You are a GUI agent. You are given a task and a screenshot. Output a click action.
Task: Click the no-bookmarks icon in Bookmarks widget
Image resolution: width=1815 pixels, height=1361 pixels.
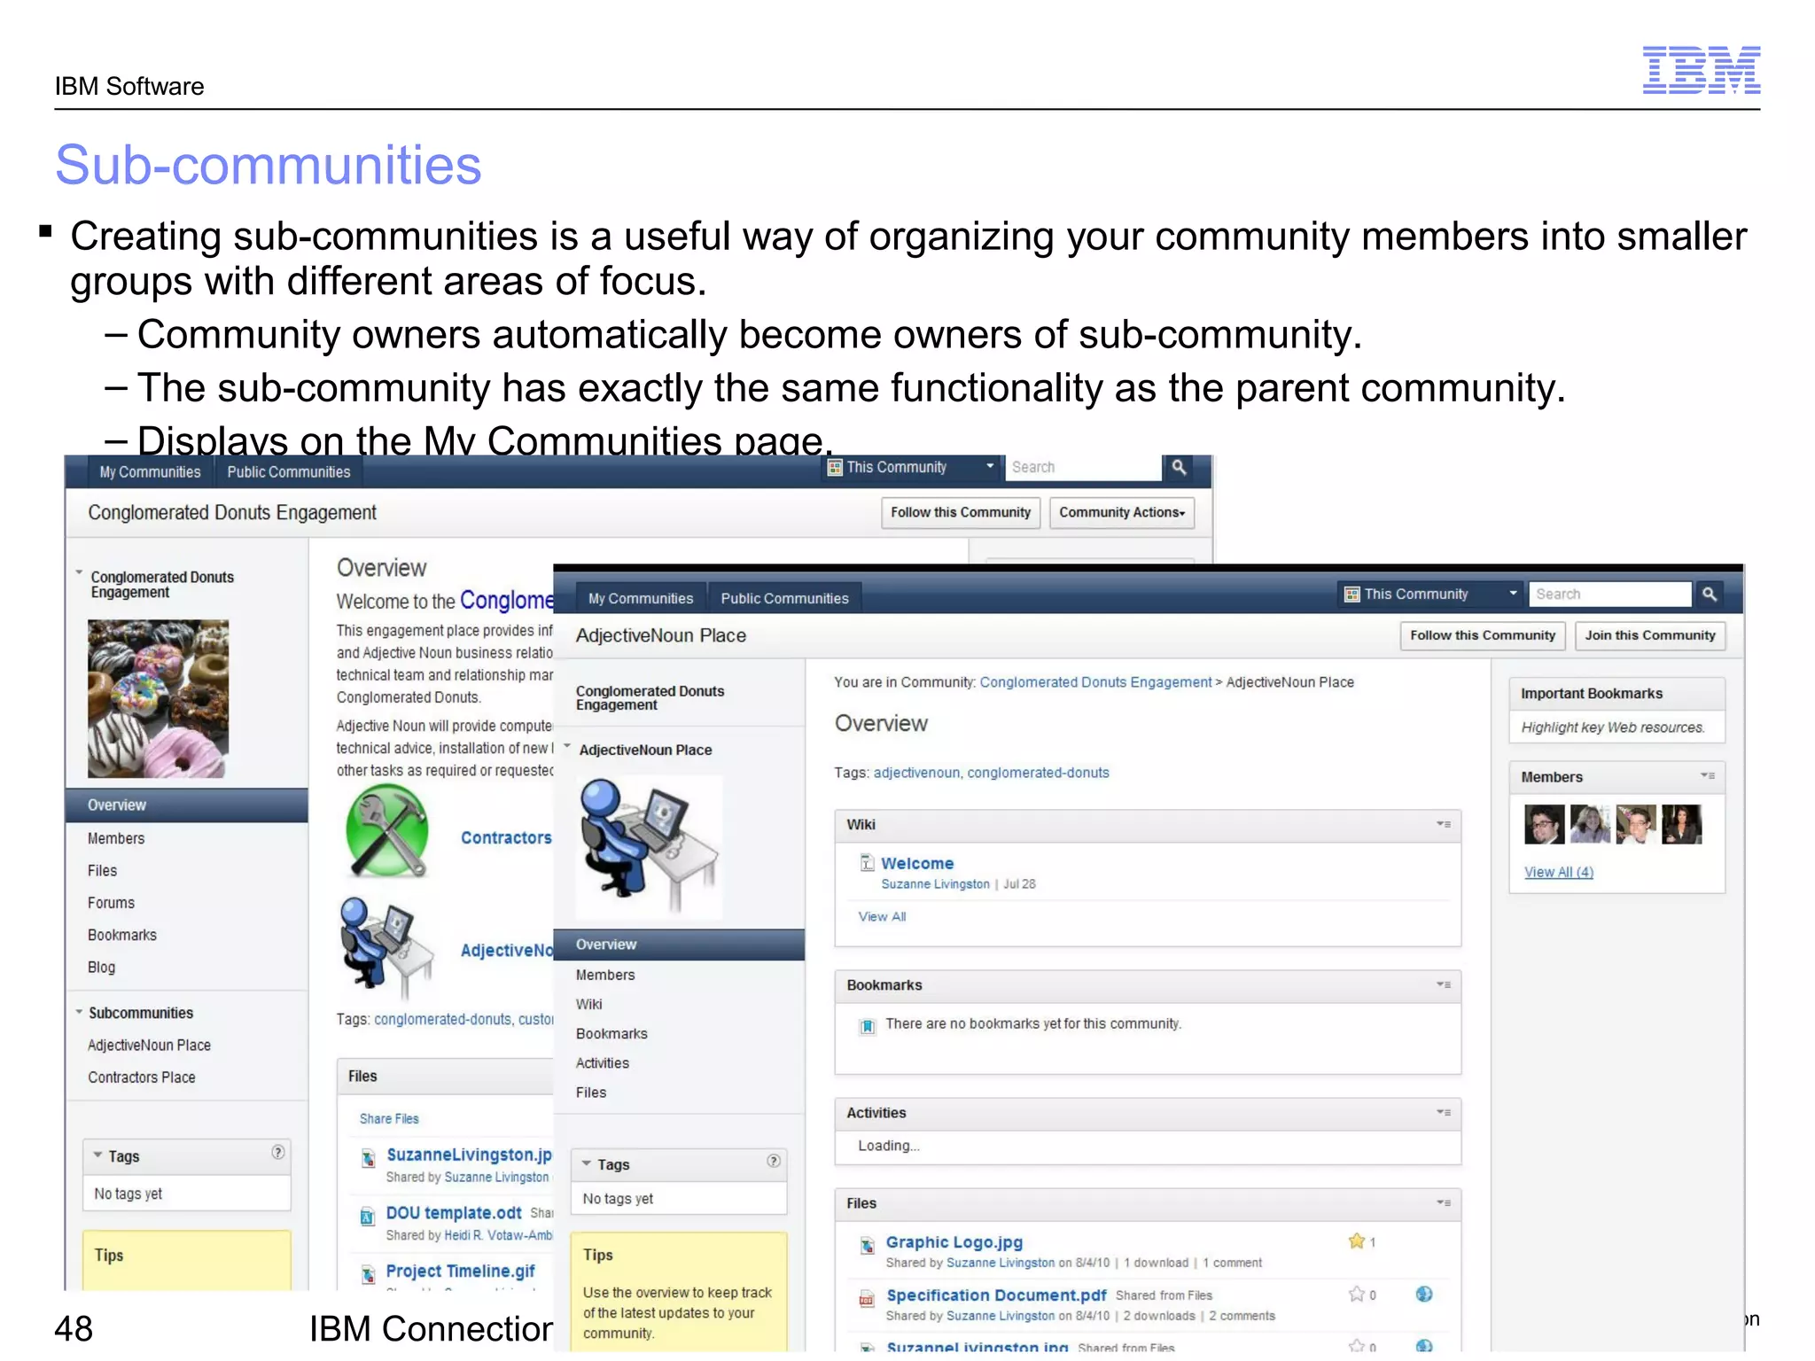(x=868, y=1026)
